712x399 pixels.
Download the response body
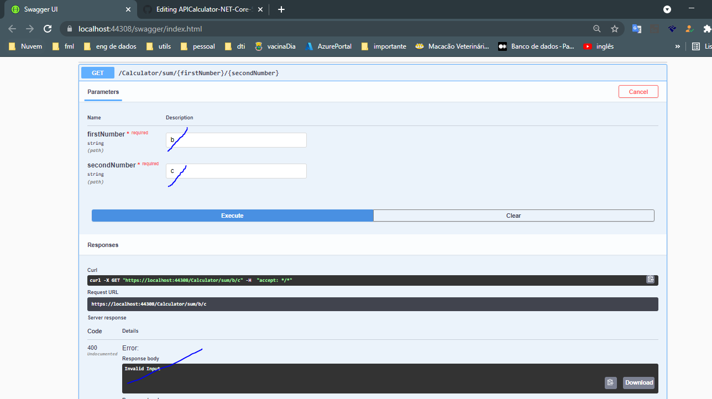639,382
